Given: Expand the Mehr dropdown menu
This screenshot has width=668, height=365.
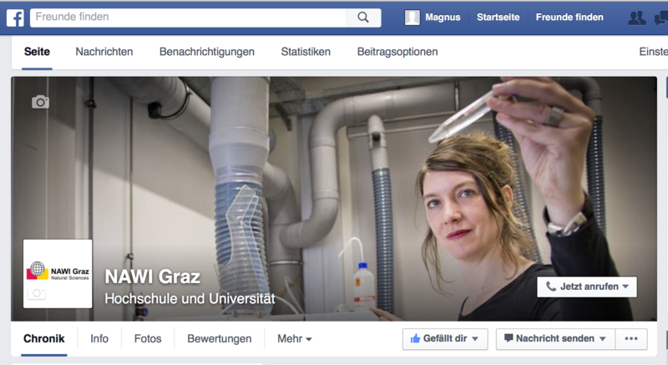Looking at the screenshot, I should [295, 339].
